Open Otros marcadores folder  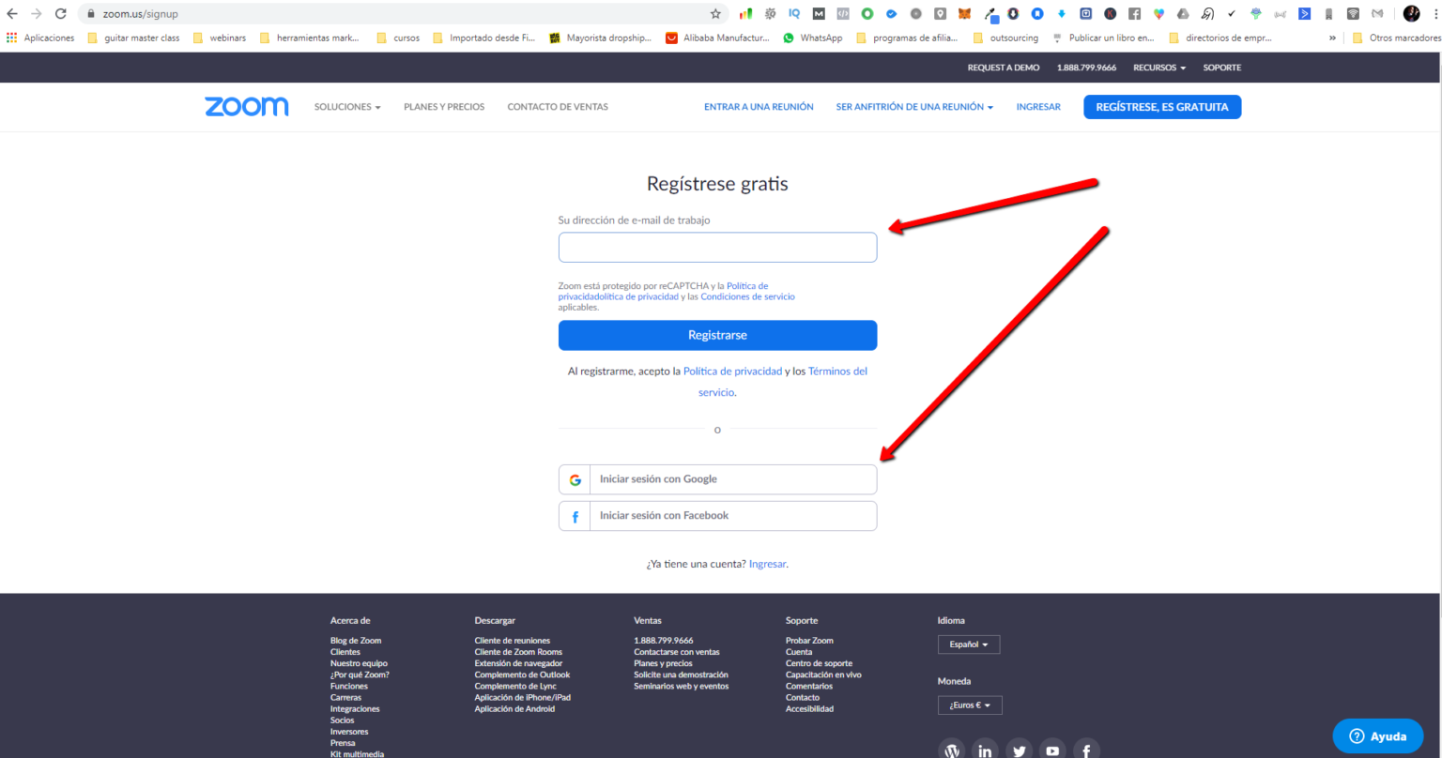coord(1397,38)
